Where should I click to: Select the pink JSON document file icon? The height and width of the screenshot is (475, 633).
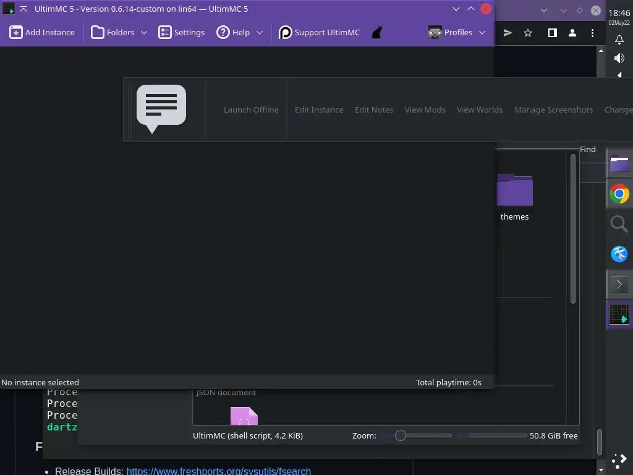(244, 416)
